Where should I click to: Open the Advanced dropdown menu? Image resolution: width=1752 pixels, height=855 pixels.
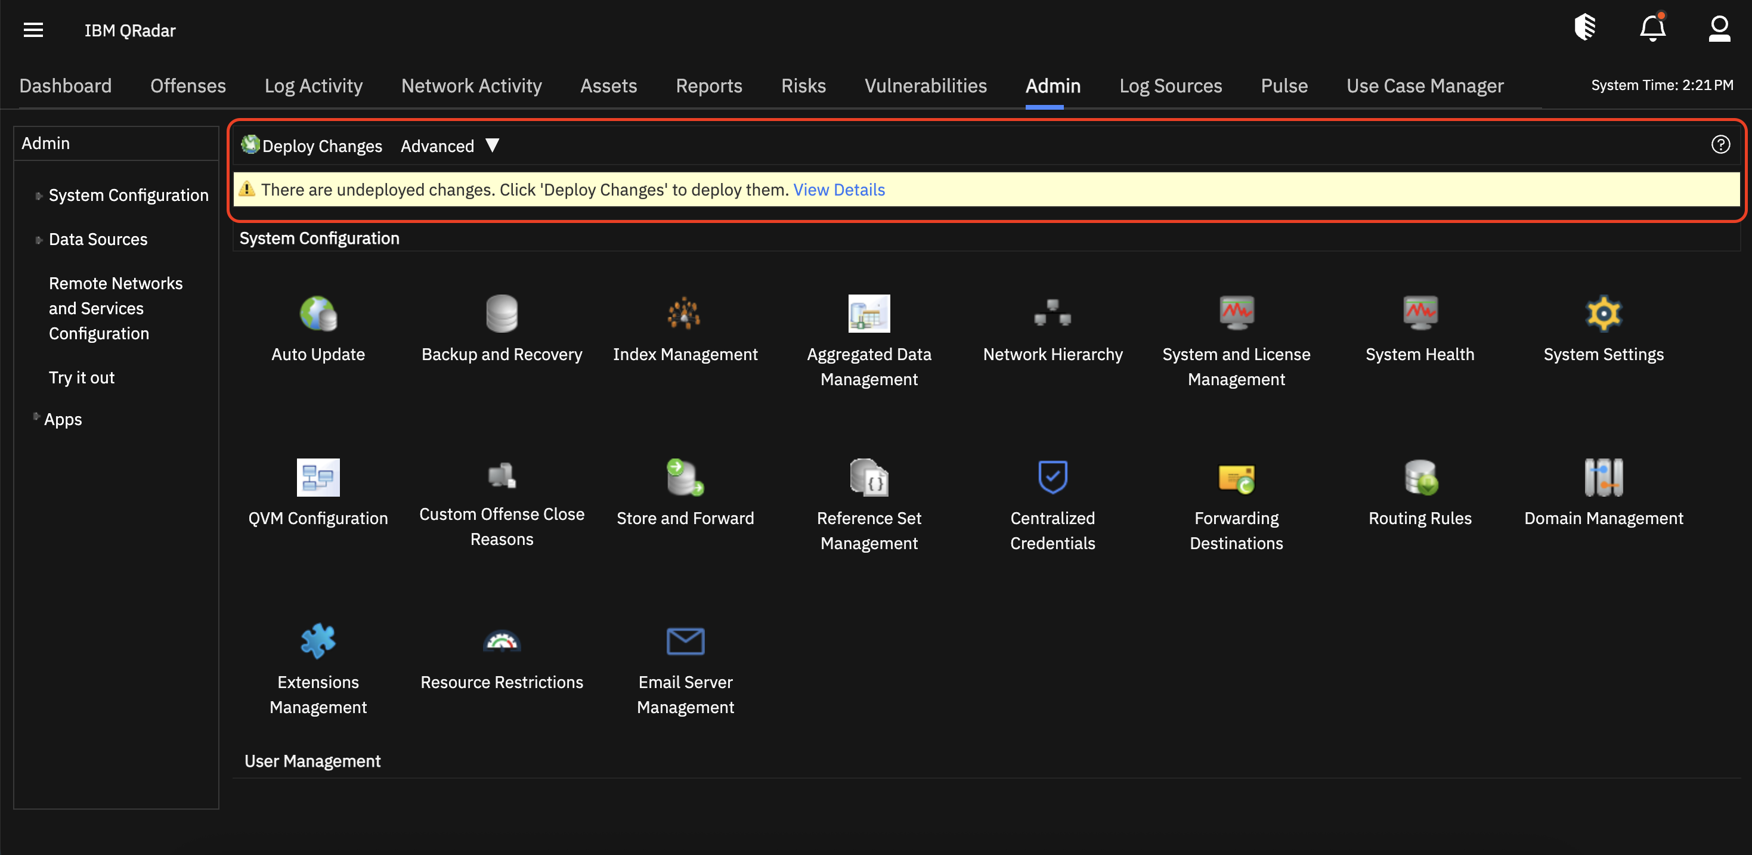coord(450,146)
